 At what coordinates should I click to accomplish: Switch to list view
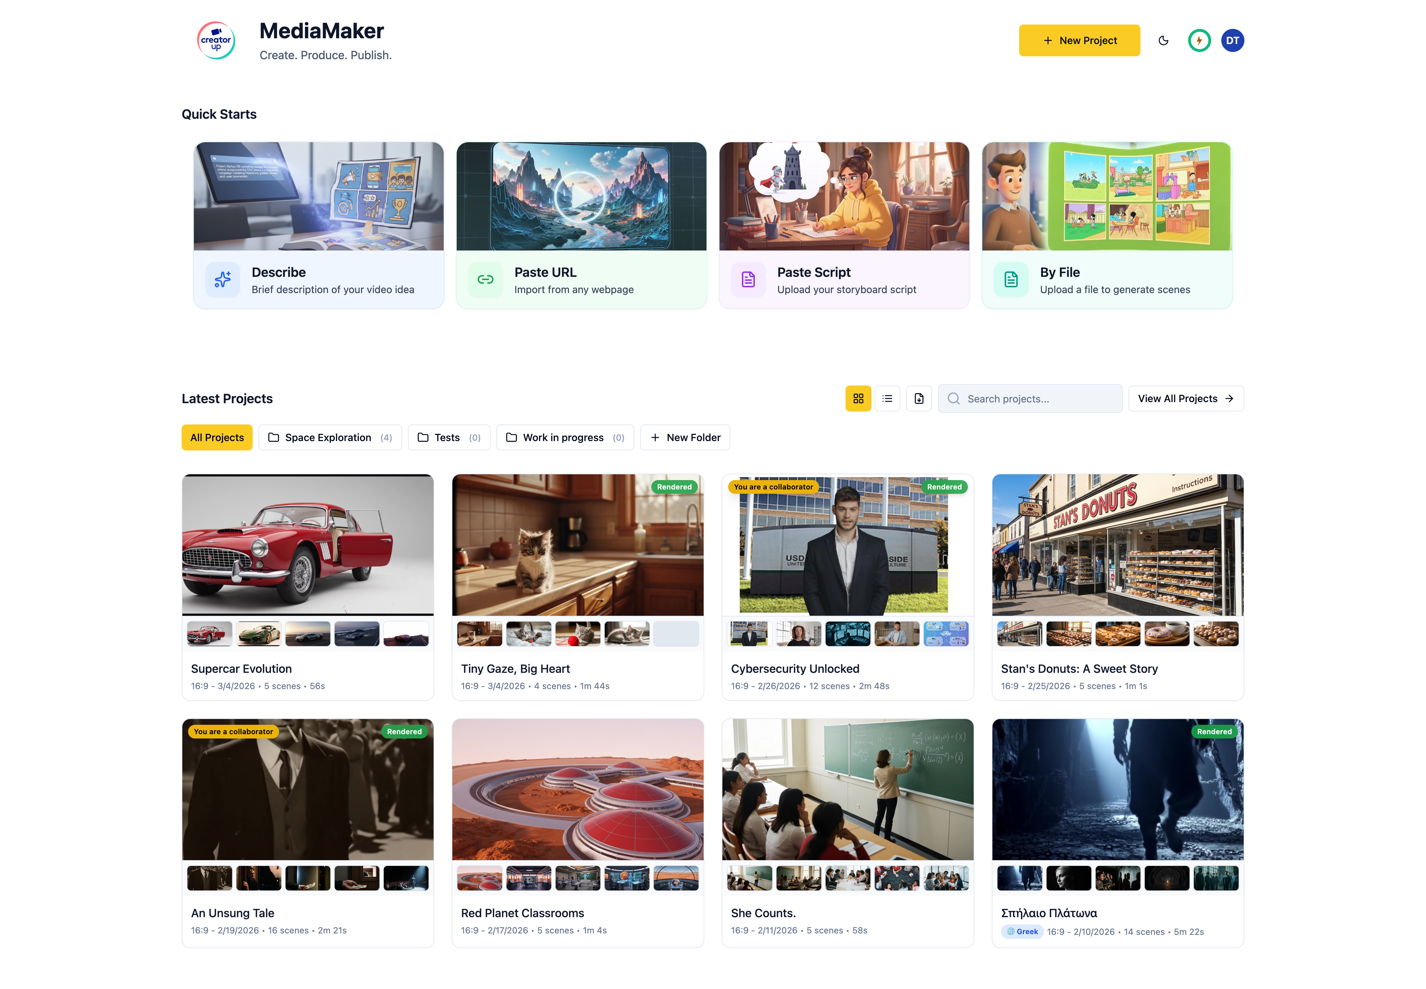887,398
